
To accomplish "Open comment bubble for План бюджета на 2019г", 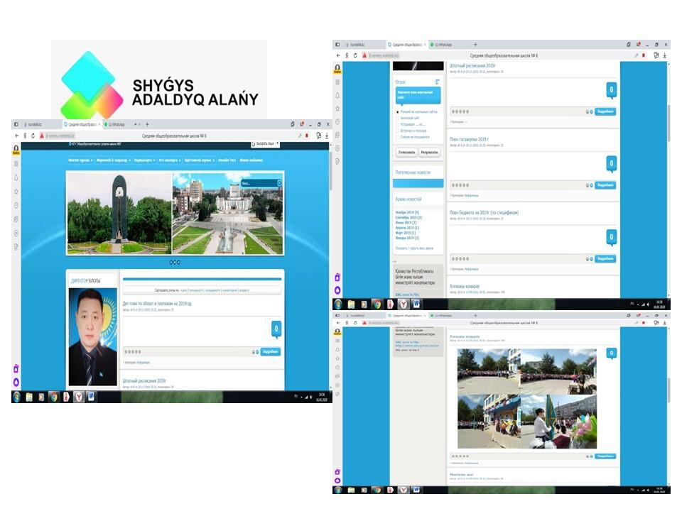I will [611, 237].
